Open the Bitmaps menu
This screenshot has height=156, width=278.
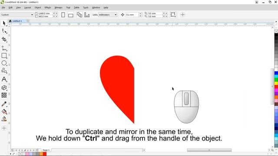coord(58,8)
